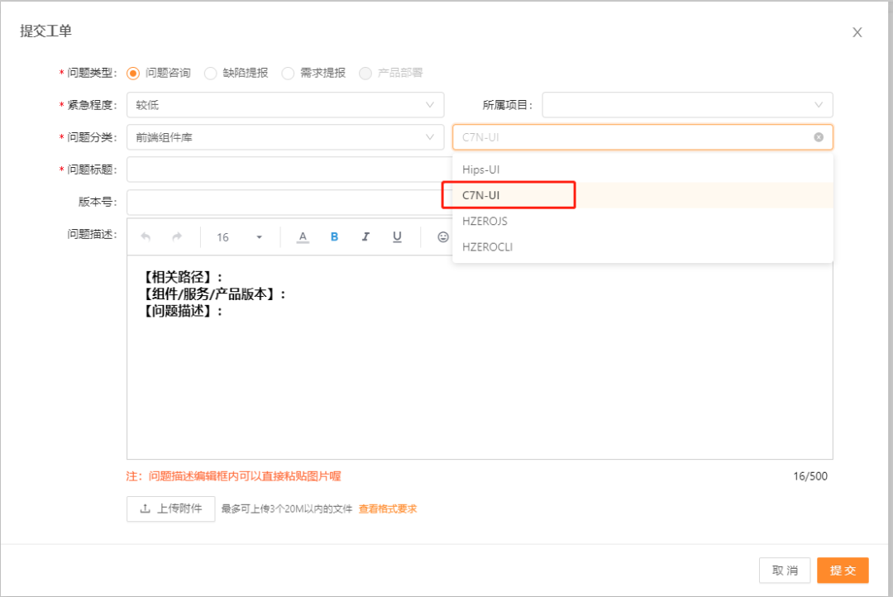
Task: Open the emoji picker in toolbar
Action: pyautogui.click(x=442, y=237)
